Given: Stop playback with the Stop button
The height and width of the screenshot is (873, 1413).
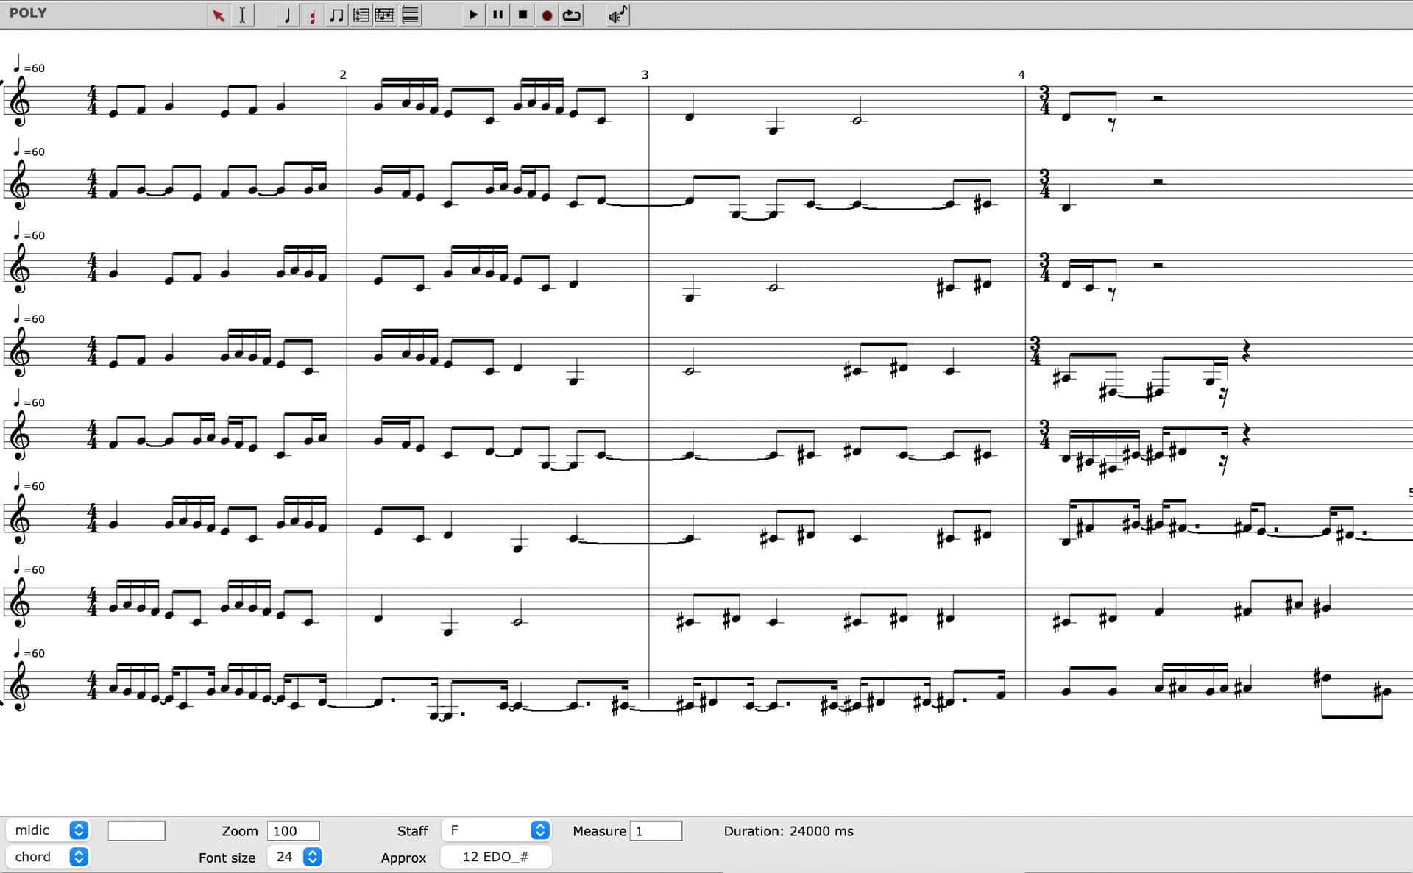Looking at the screenshot, I should pos(523,15).
